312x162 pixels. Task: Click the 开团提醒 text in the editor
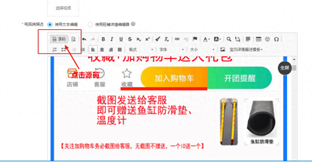tap(240, 78)
